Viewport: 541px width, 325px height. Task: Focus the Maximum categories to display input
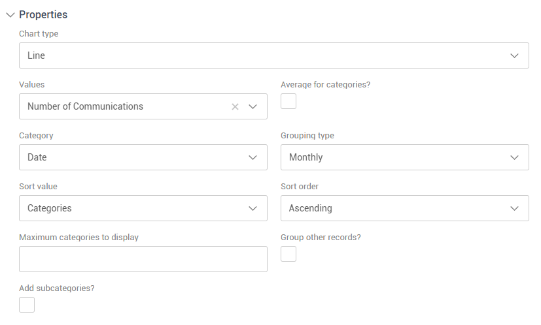143,259
